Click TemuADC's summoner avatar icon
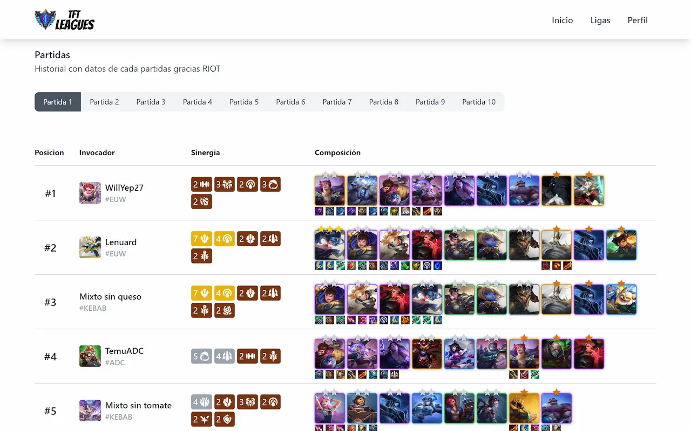The width and height of the screenshot is (691, 431). tap(90, 356)
